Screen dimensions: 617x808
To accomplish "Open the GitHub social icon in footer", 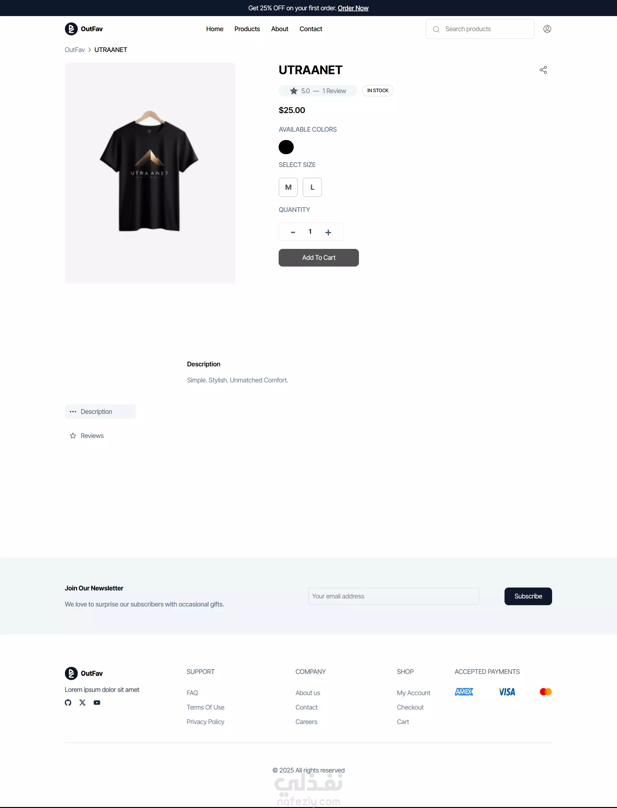I will point(68,702).
